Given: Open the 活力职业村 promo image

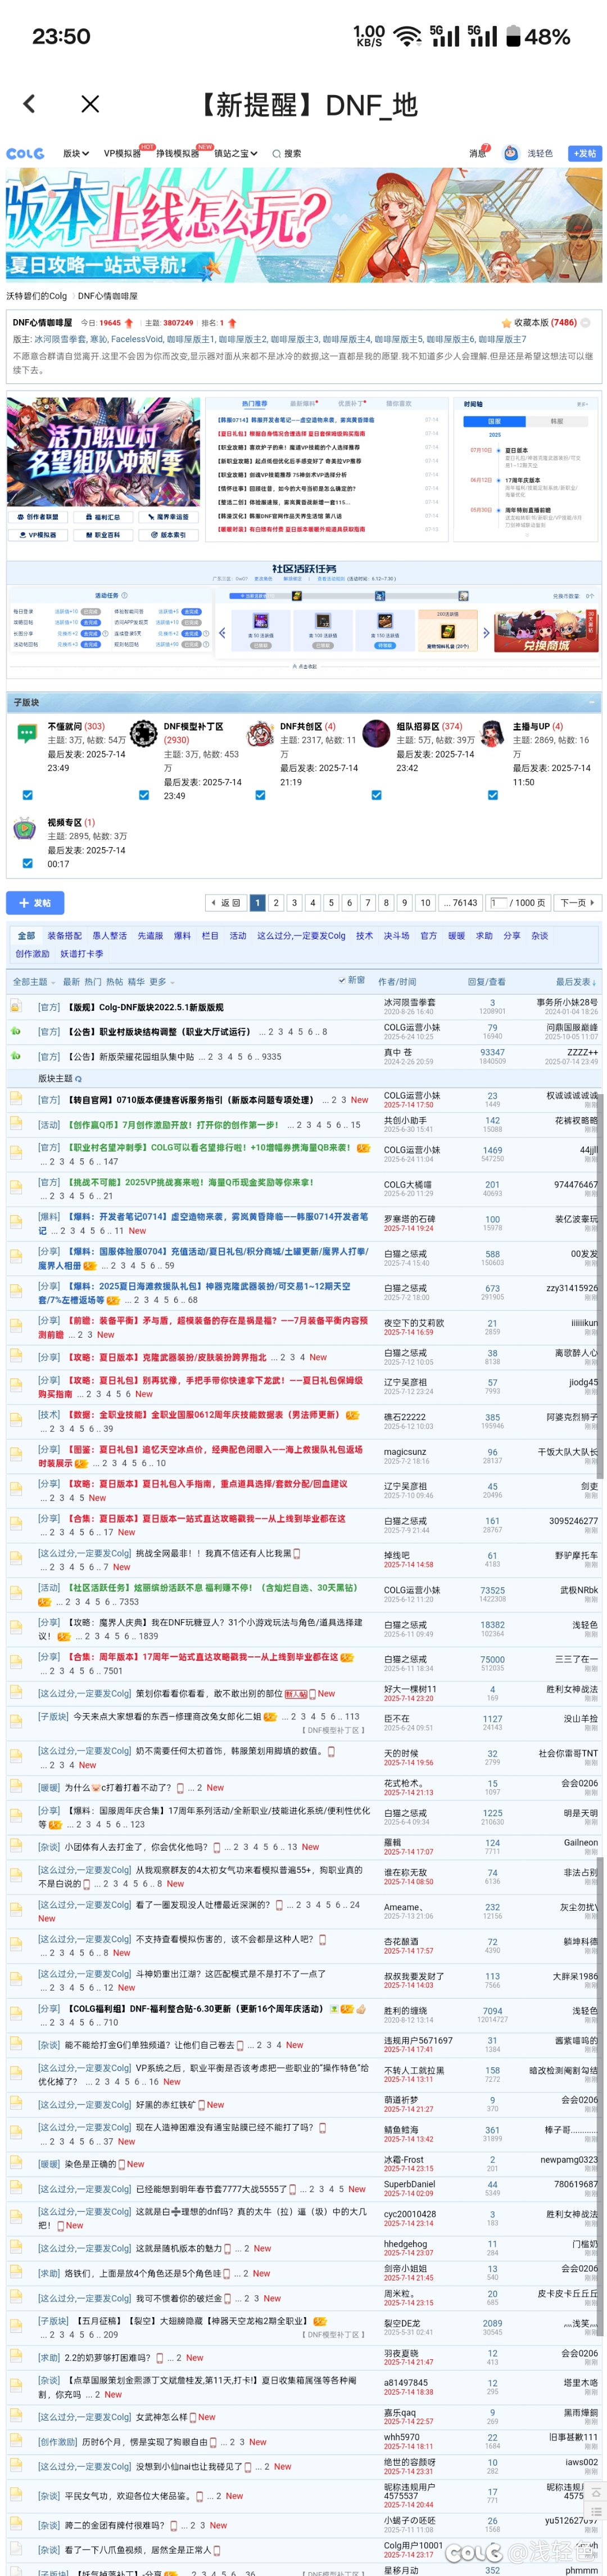Looking at the screenshot, I should tap(104, 453).
